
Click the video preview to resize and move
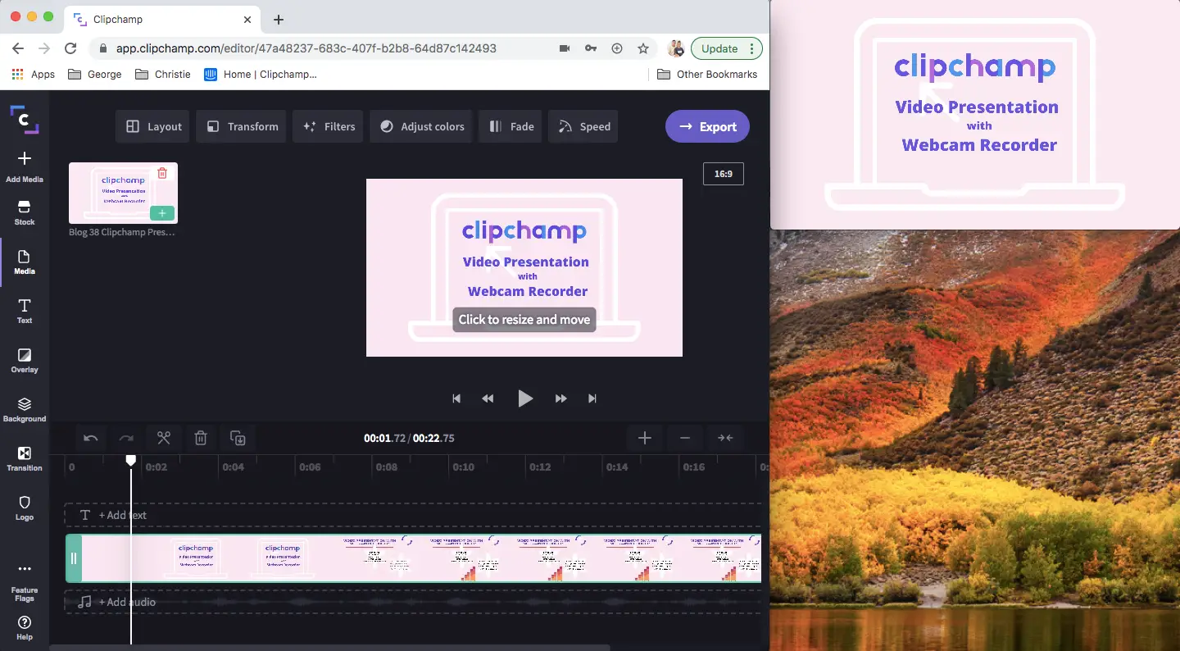coord(524,267)
